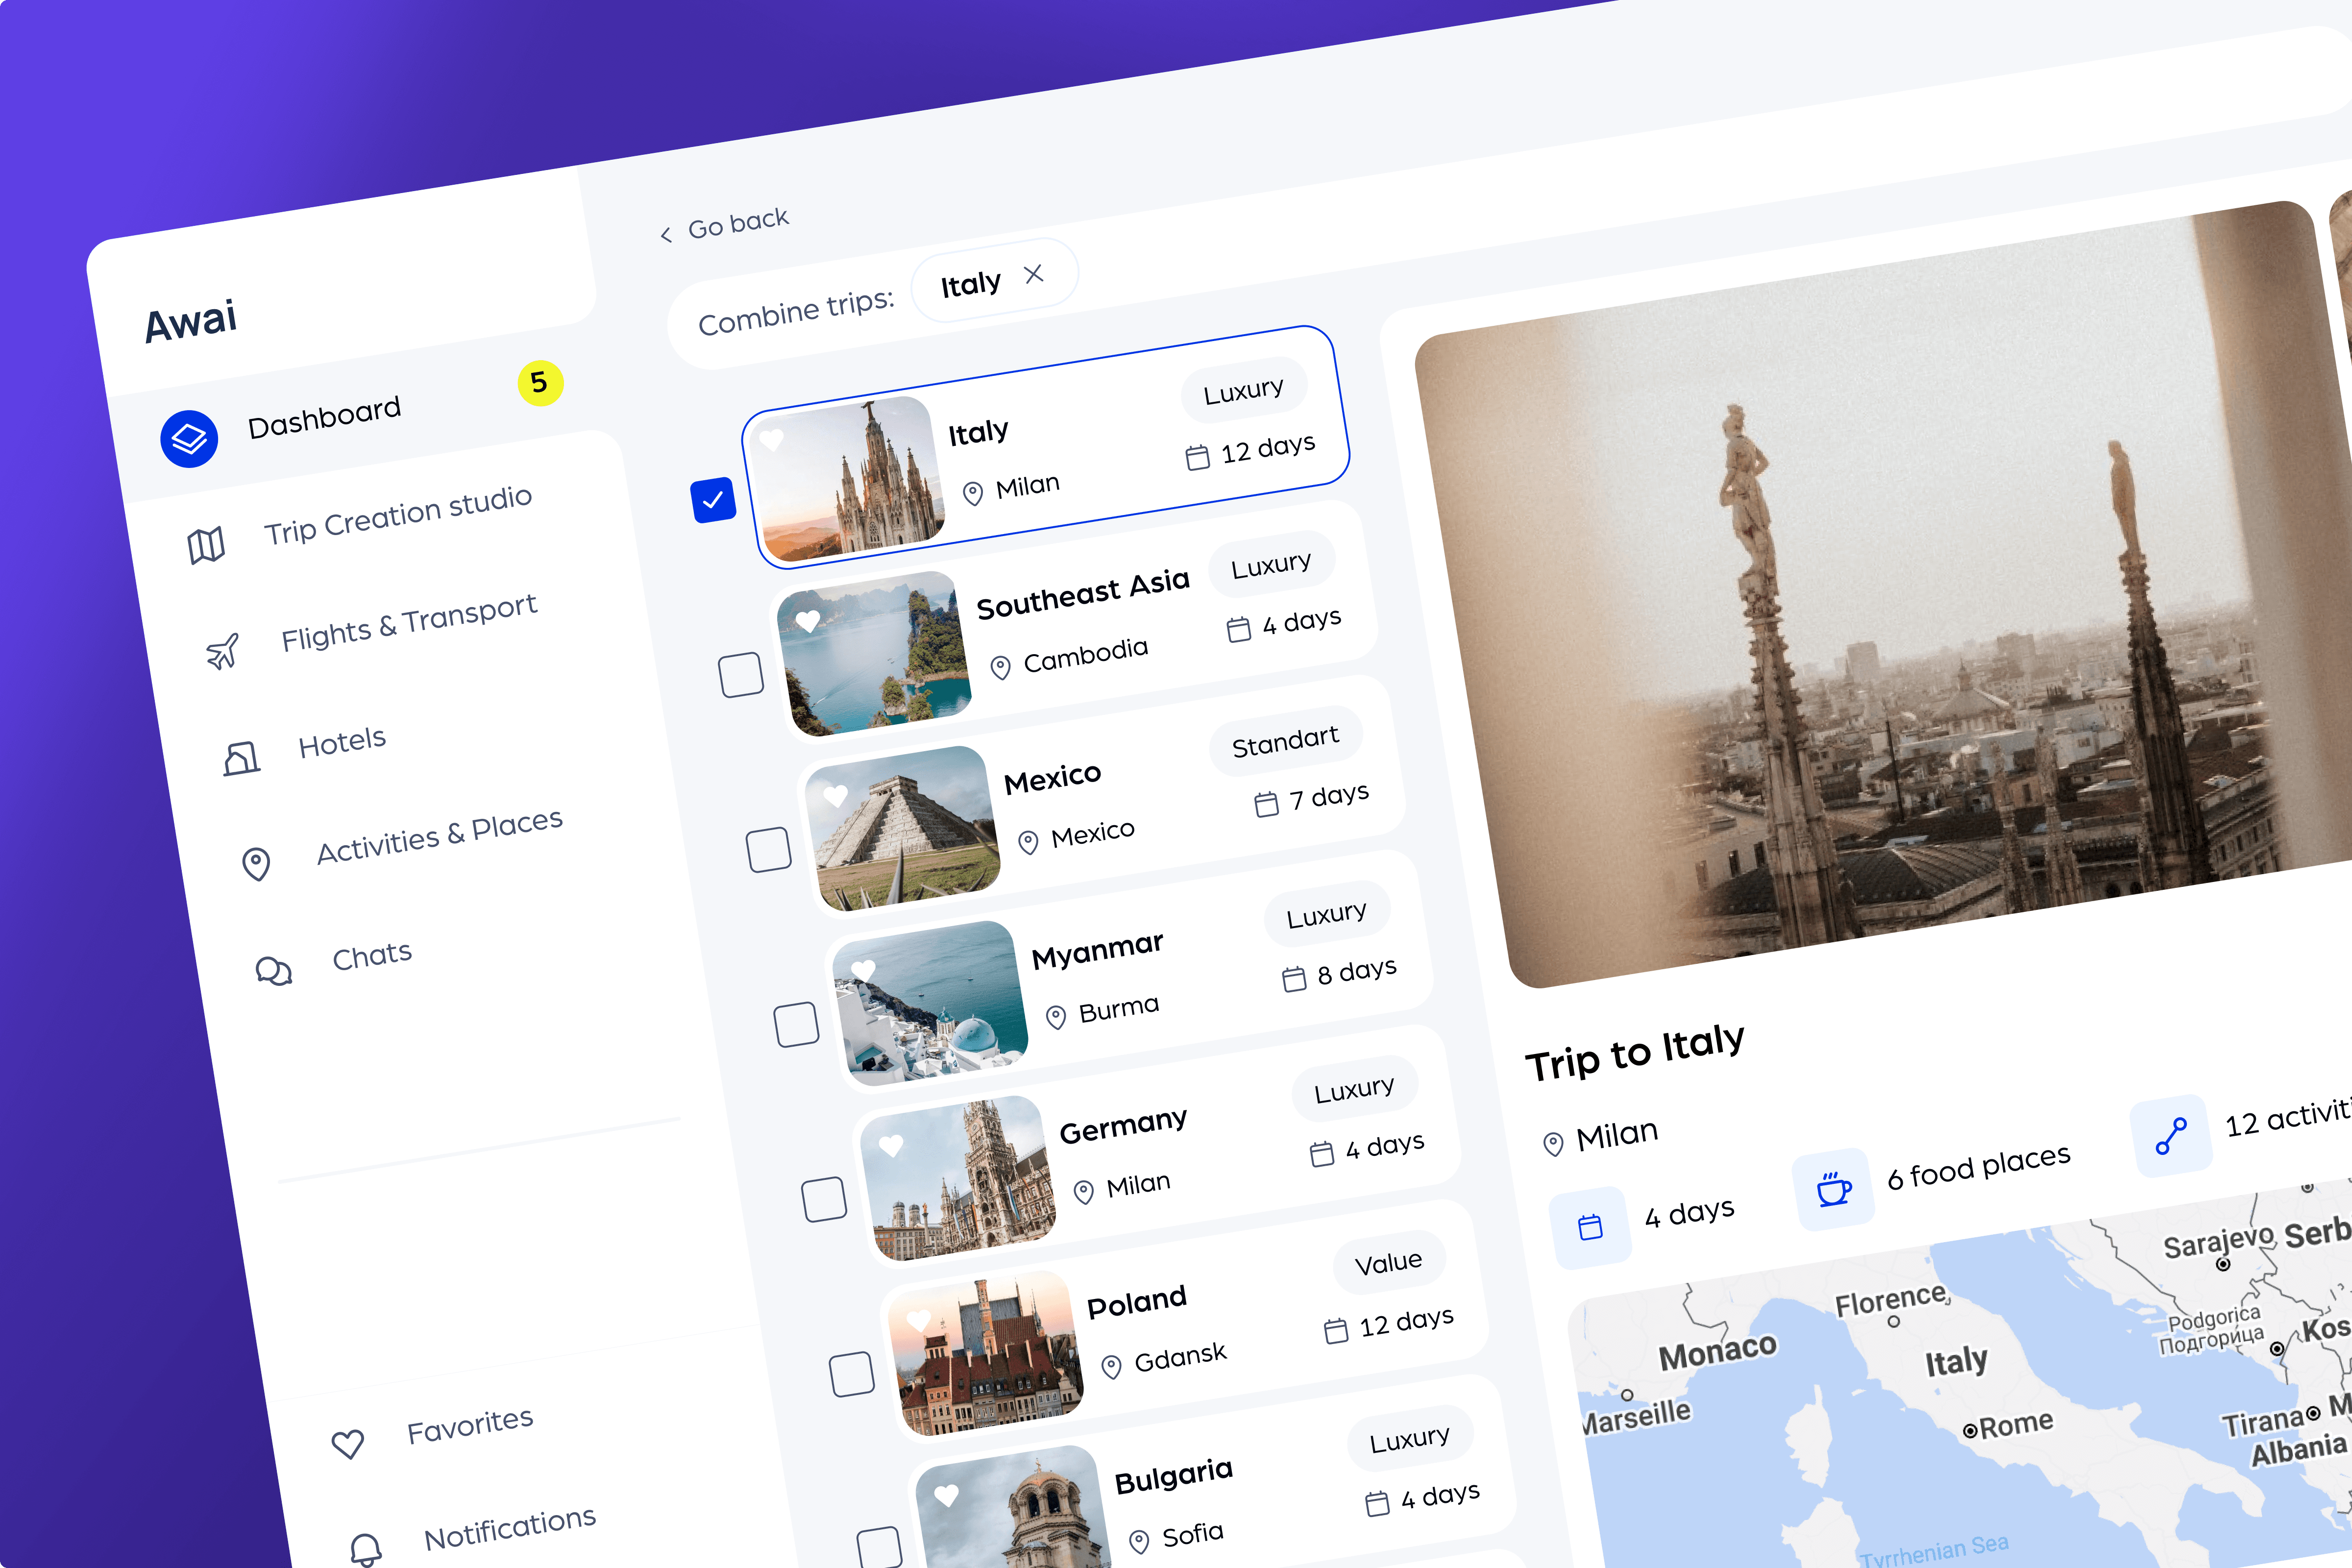
Task: Click the Flights & Transport airplane icon
Action: 223,651
